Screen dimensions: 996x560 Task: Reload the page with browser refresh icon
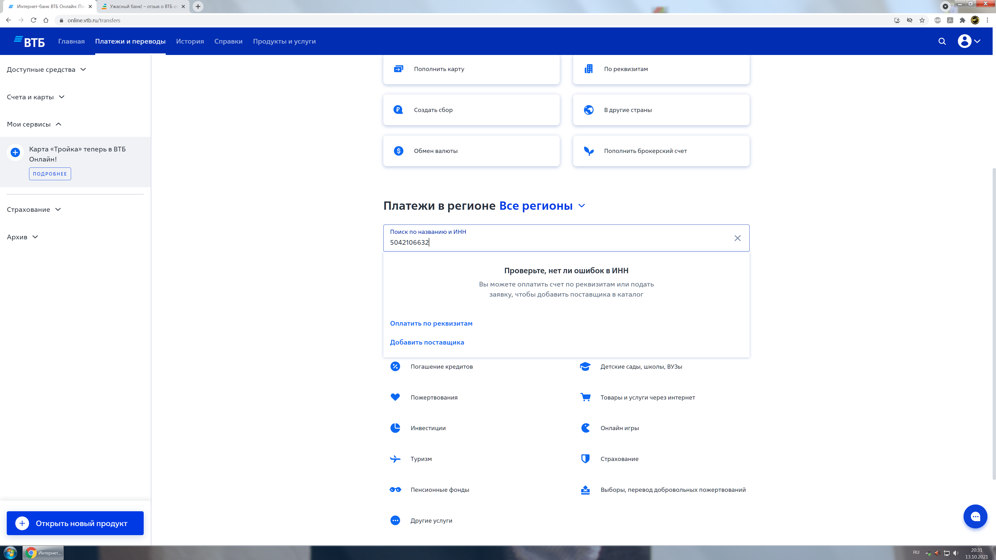(x=34, y=20)
